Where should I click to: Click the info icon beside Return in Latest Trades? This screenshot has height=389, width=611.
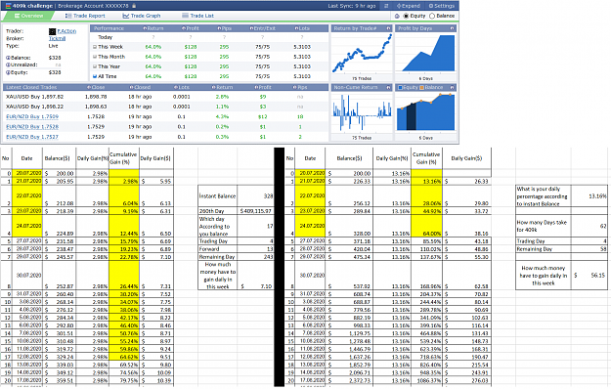point(213,88)
